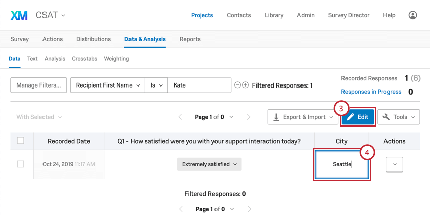The image size is (430, 215).
Task: Expand the Recipient First Name filter dropdown
Action: click(x=107, y=85)
